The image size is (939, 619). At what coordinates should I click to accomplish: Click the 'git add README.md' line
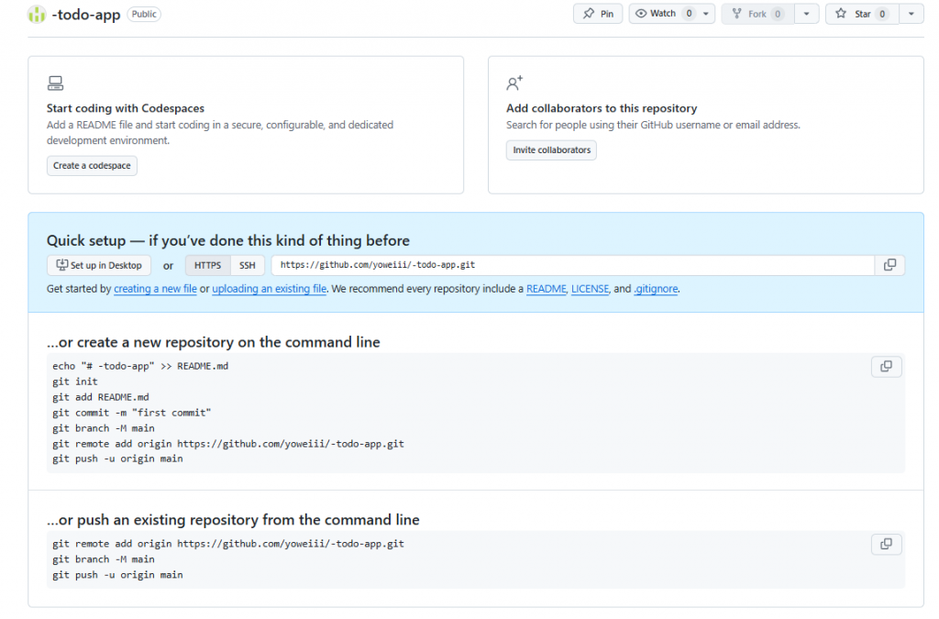(101, 397)
